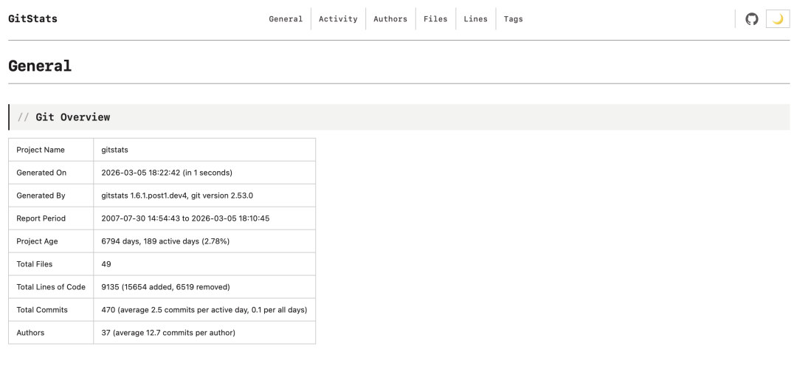
Task: Click the Git Overview section header
Action: point(399,117)
